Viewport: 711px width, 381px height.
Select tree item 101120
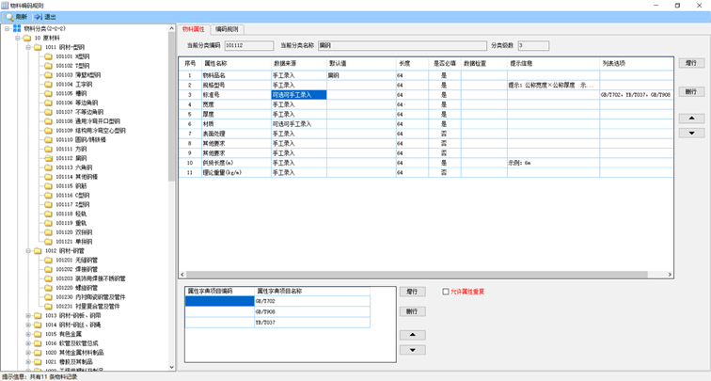[74, 232]
